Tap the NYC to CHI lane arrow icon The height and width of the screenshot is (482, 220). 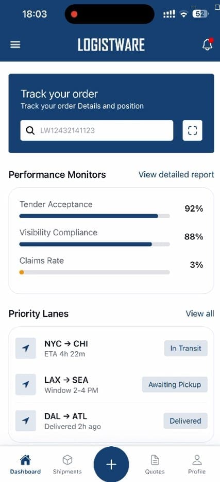(x=26, y=348)
